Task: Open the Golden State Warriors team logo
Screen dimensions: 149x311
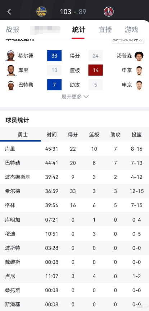Action: [x=41, y=12]
